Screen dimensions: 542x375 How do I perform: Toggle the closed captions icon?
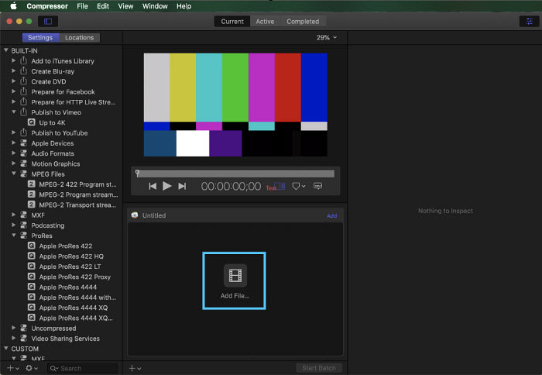[x=318, y=186]
